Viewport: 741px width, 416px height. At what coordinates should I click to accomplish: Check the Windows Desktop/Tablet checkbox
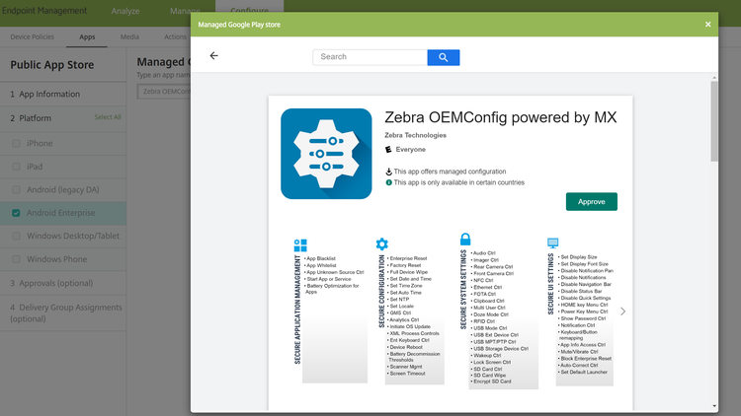coord(16,236)
